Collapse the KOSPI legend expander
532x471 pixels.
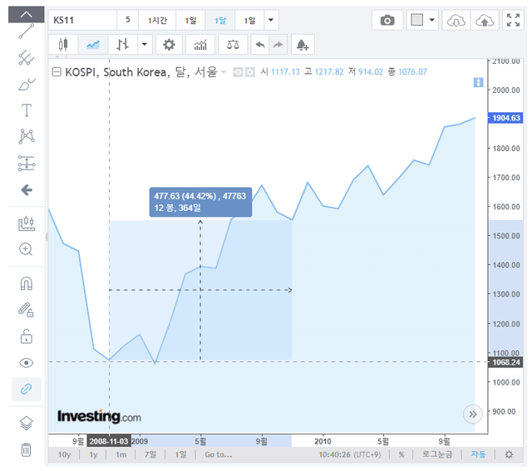56,72
